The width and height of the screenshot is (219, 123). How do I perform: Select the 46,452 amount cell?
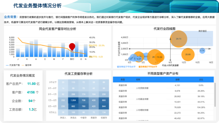(177, 118)
